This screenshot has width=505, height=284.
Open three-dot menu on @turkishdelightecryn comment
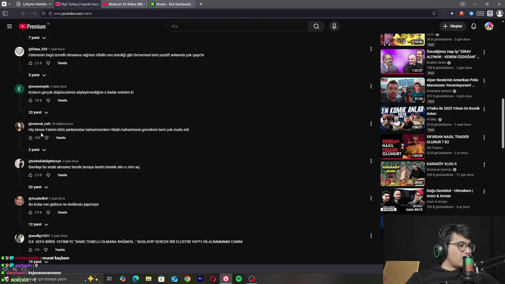click(371, 161)
